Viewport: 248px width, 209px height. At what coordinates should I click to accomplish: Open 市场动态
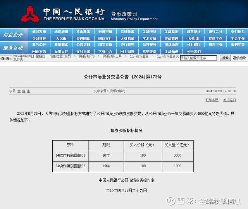(x=171, y=45)
